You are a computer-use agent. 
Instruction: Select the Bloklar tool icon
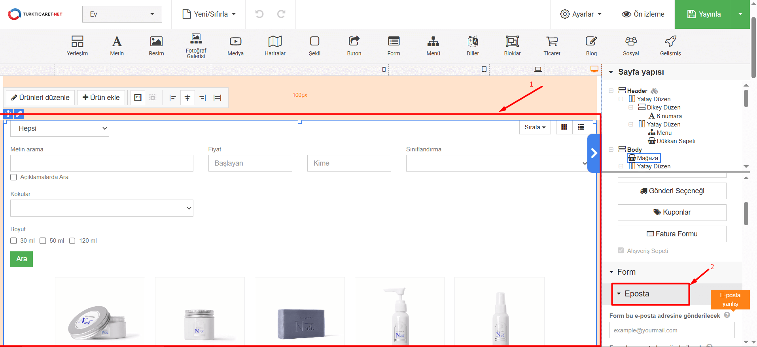[512, 45]
